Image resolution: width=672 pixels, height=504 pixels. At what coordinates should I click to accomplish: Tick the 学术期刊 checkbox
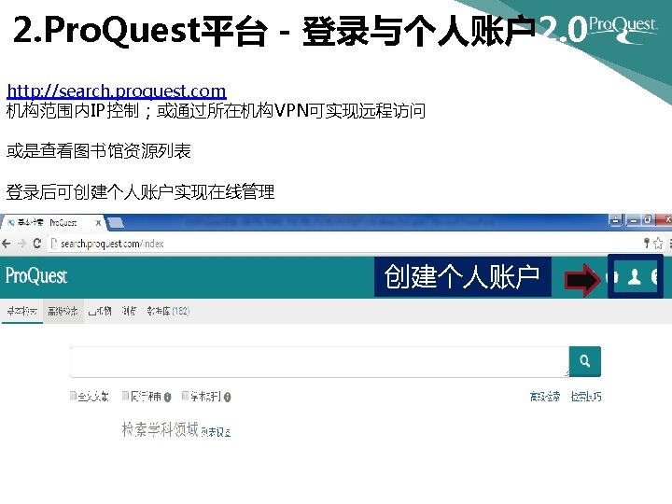click(185, 396)
